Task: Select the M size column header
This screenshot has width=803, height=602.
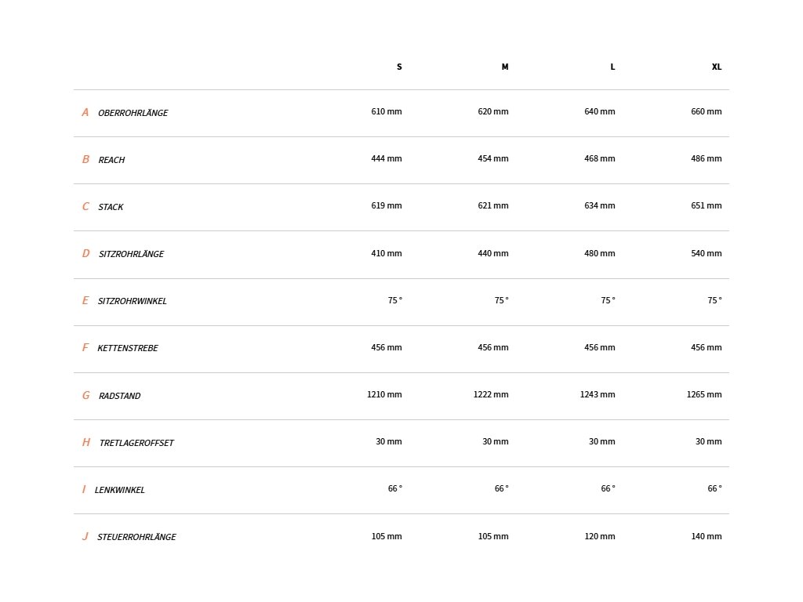Action: click(x=505, y=67)
